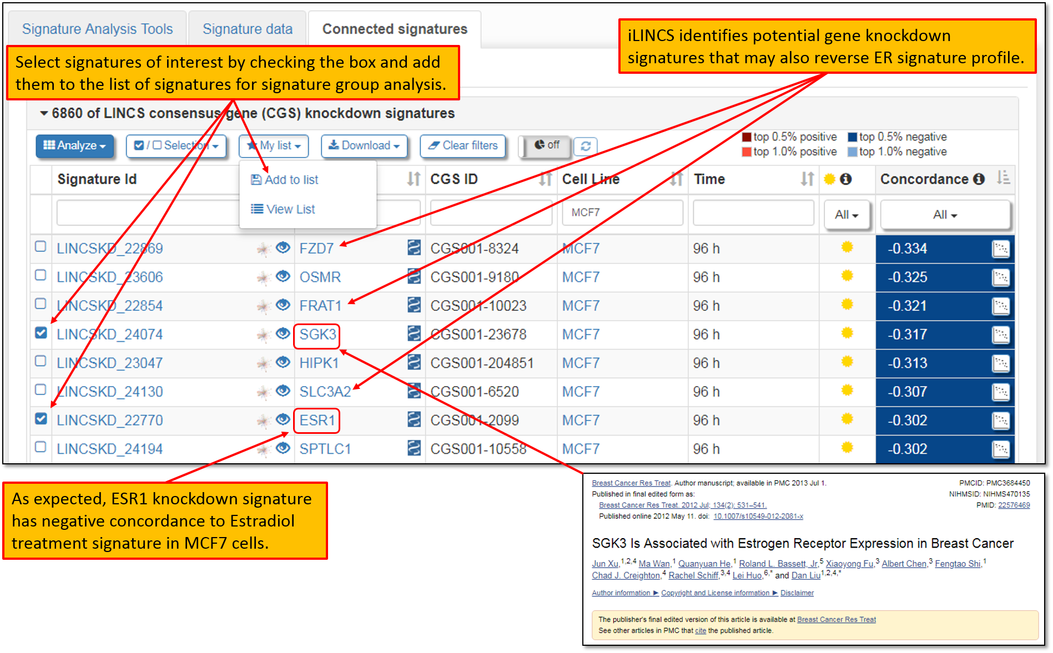Click the top 0.5% positive color swatch
The width and height of the screenshot is (1053, 653).
coord(747,137)
